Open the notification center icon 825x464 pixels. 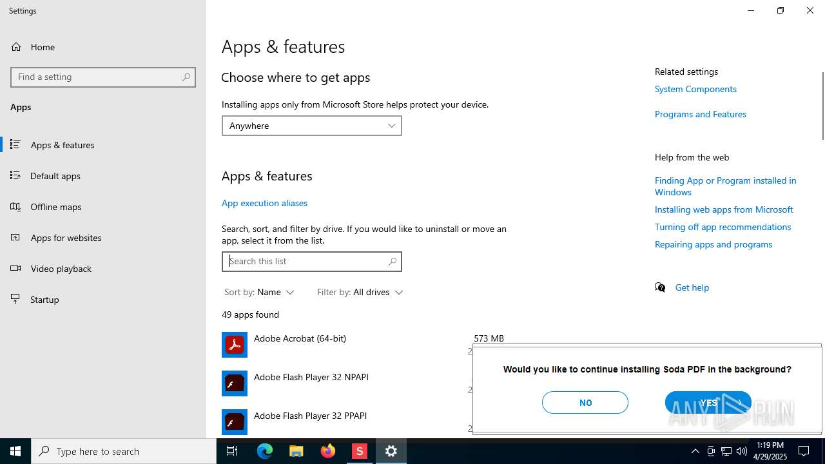click(x=804, y=451)
